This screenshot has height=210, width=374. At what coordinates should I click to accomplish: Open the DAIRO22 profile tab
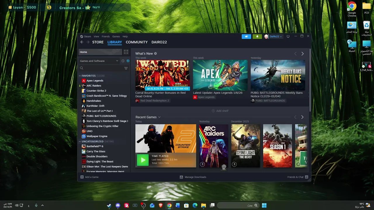[159, 42]
